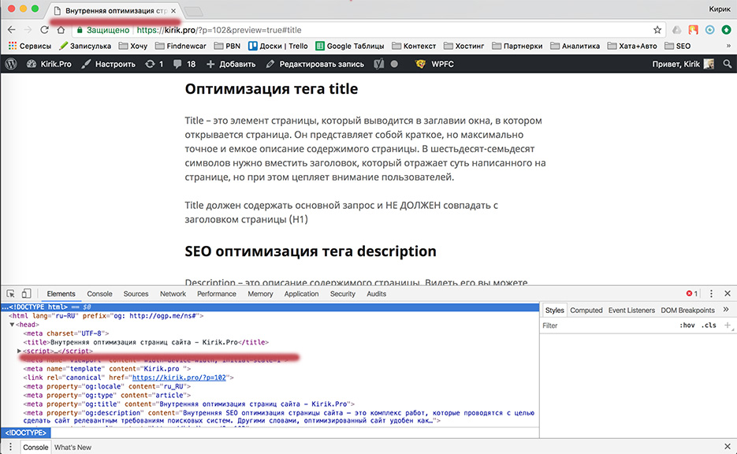Viewport: 737px width, 454px height.
Task: Add a new style rule with plus icon
Action: (728, 326)
